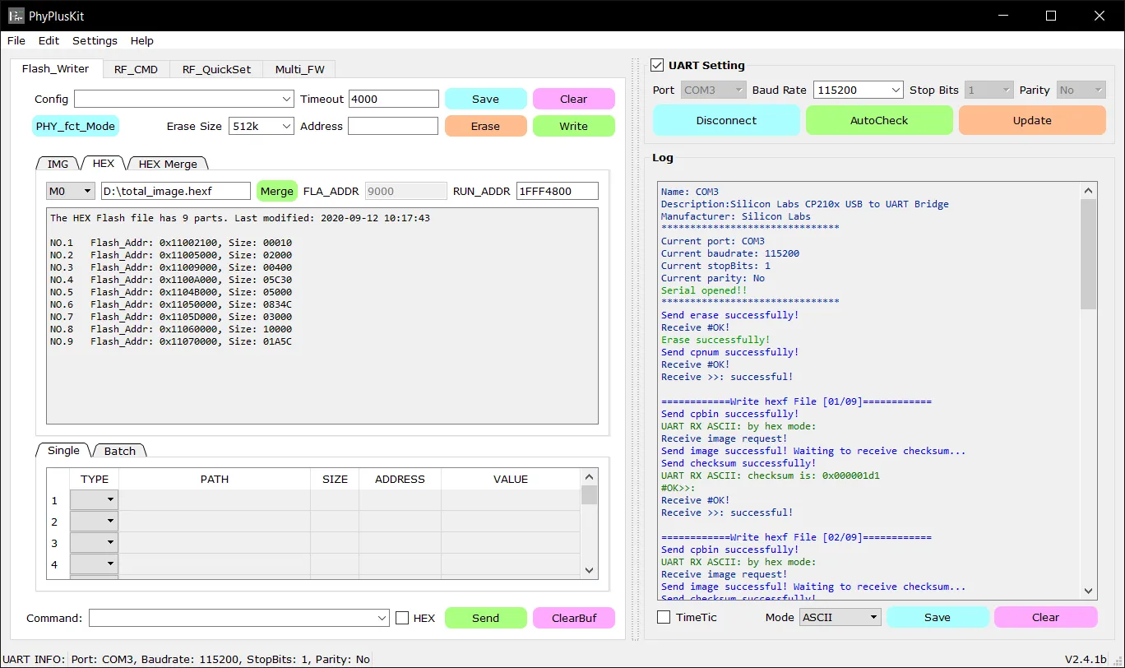Click the pink Clear button beside Timeout
1125x668 pixels.
[573, 99]
